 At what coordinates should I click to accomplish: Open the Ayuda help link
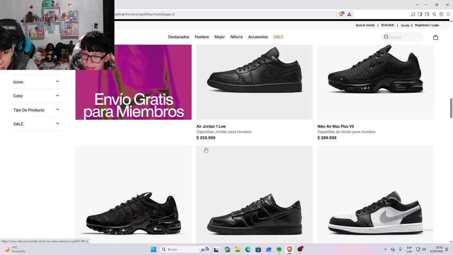coord(405,25)
